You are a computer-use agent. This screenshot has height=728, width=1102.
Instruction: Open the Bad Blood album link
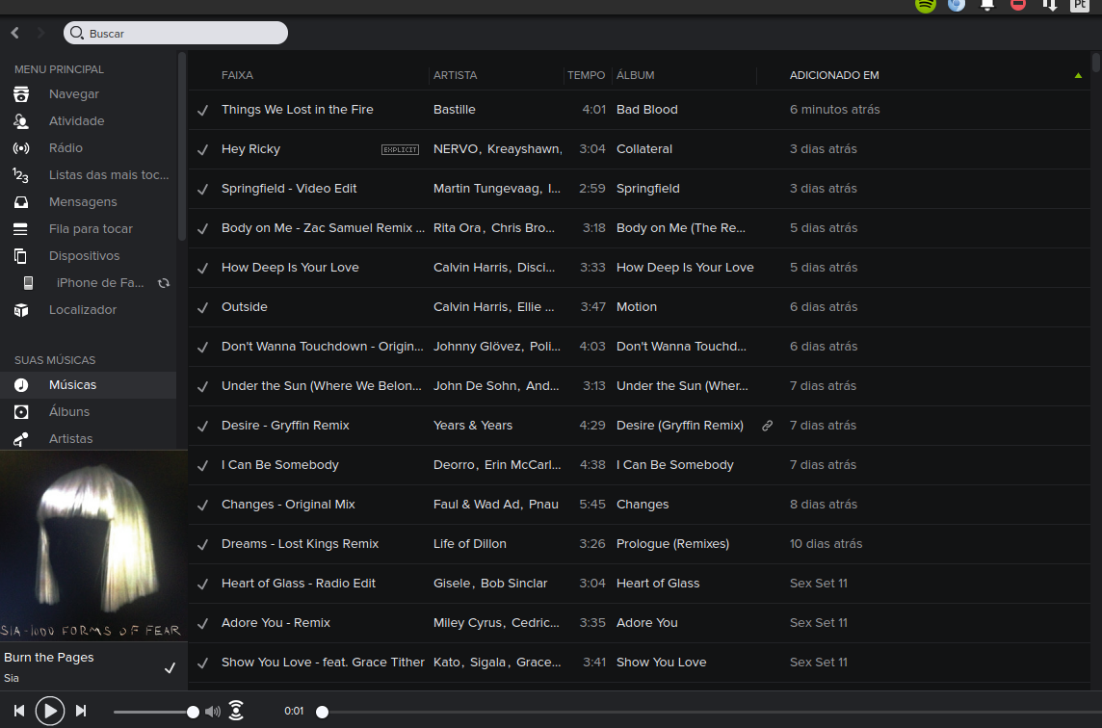click(646, 110)
